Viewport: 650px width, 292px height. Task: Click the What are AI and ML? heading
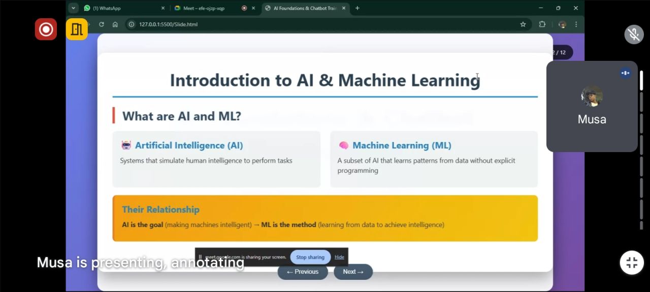point(182,116)
